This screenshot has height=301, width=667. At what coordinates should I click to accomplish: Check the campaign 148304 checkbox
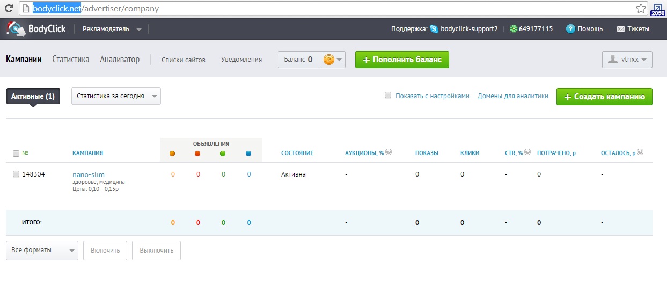[x=16, y=174]
